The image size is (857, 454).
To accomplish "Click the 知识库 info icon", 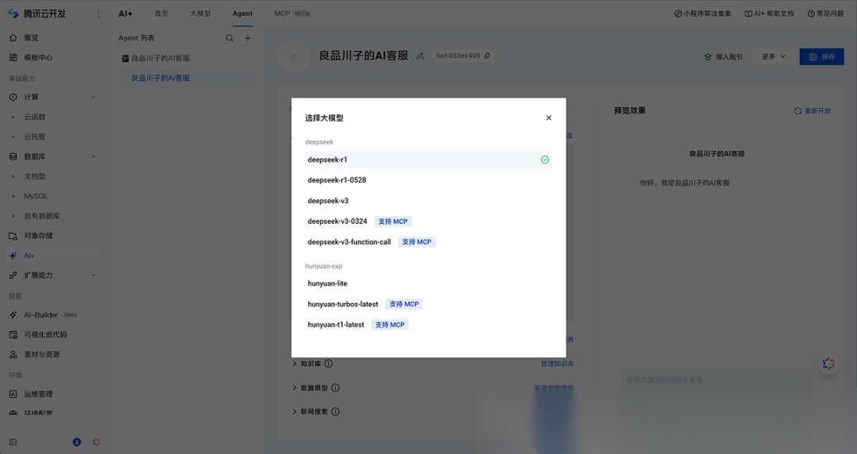I will click(x=329, y=364).
